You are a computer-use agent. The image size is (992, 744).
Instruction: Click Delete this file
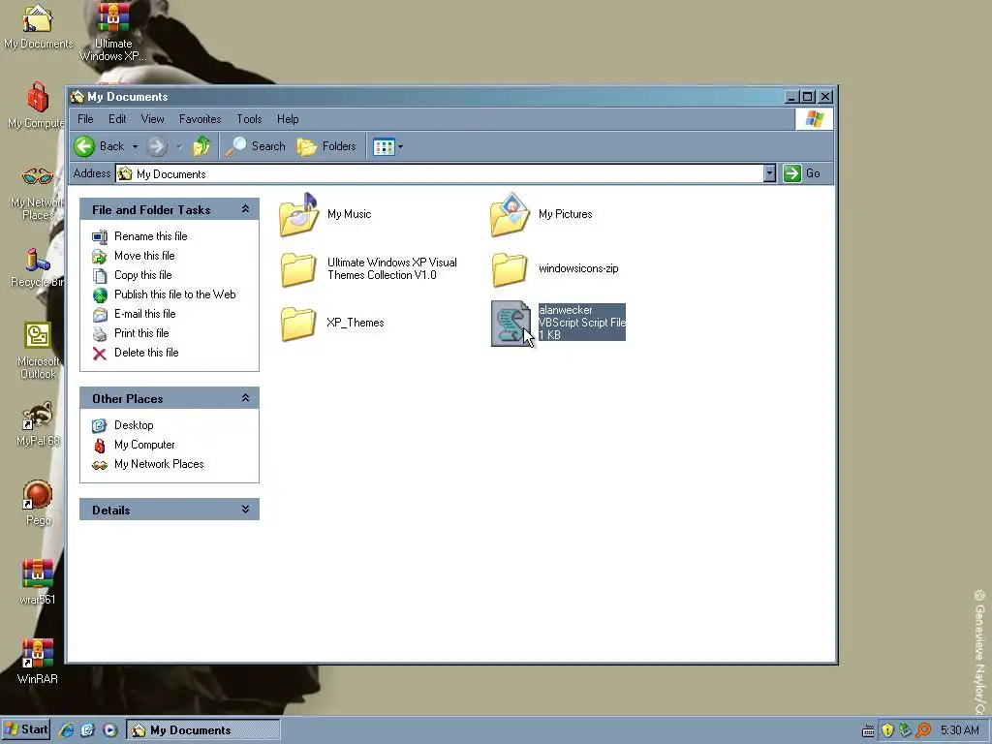click(x=146, y=353)
